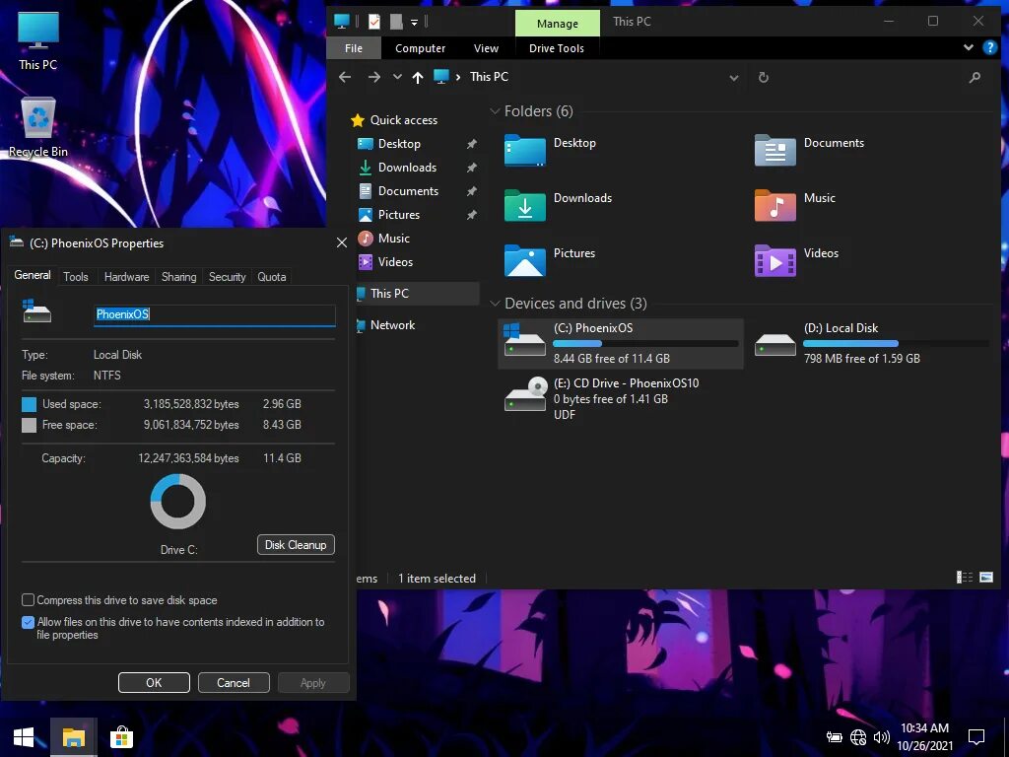Switch to Quota tab in Properties
The image size is (1009, 757).
[x=272, y=277]
